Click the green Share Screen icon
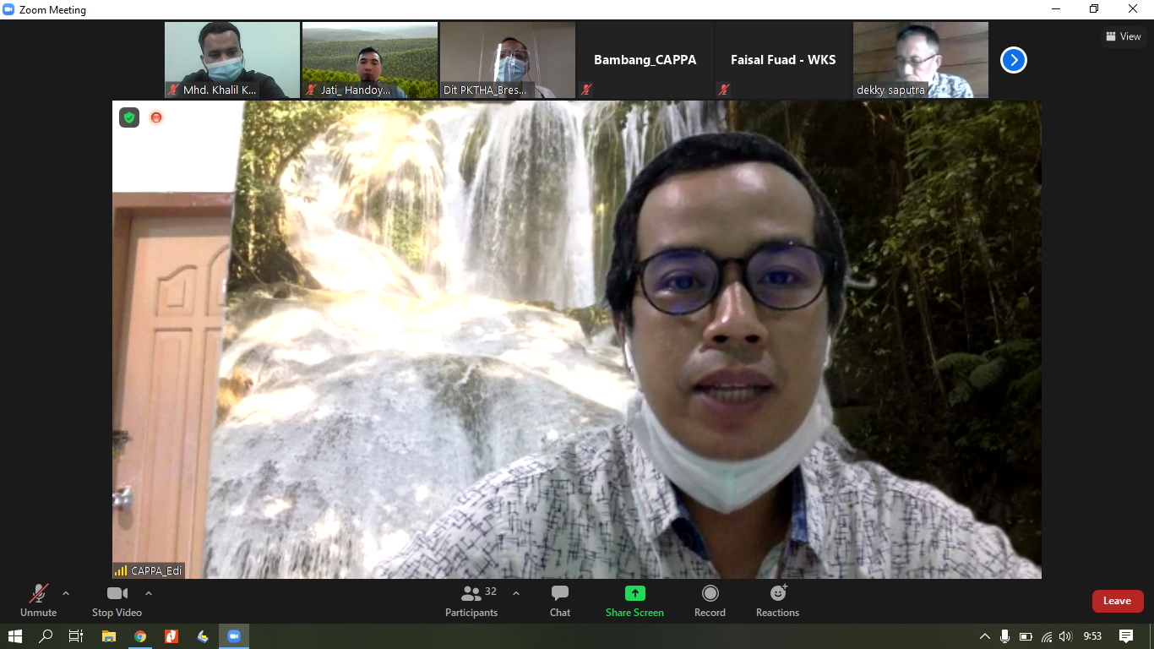The width and height of the screenshot is (1154, 649). pos(634,593)
